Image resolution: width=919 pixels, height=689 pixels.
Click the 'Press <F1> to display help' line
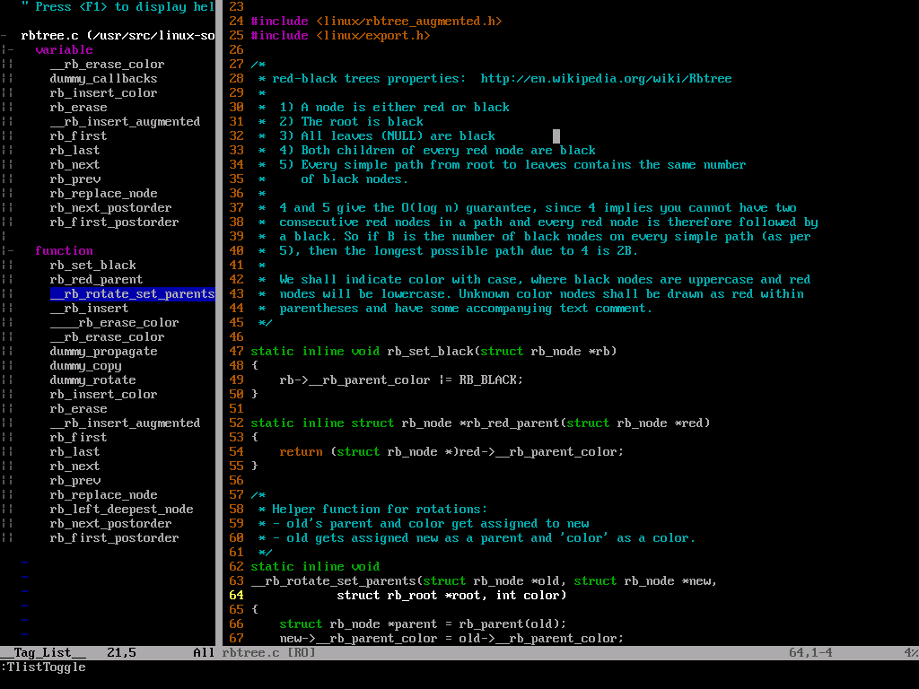tap(118, 7)
